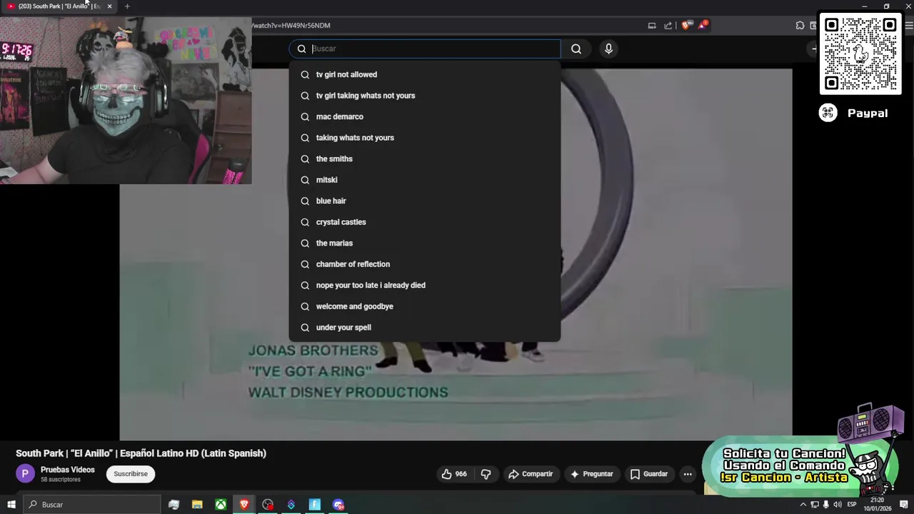This screenshot has height=514, width=914.
Task: Open a new browser tab
Action: 127,6
